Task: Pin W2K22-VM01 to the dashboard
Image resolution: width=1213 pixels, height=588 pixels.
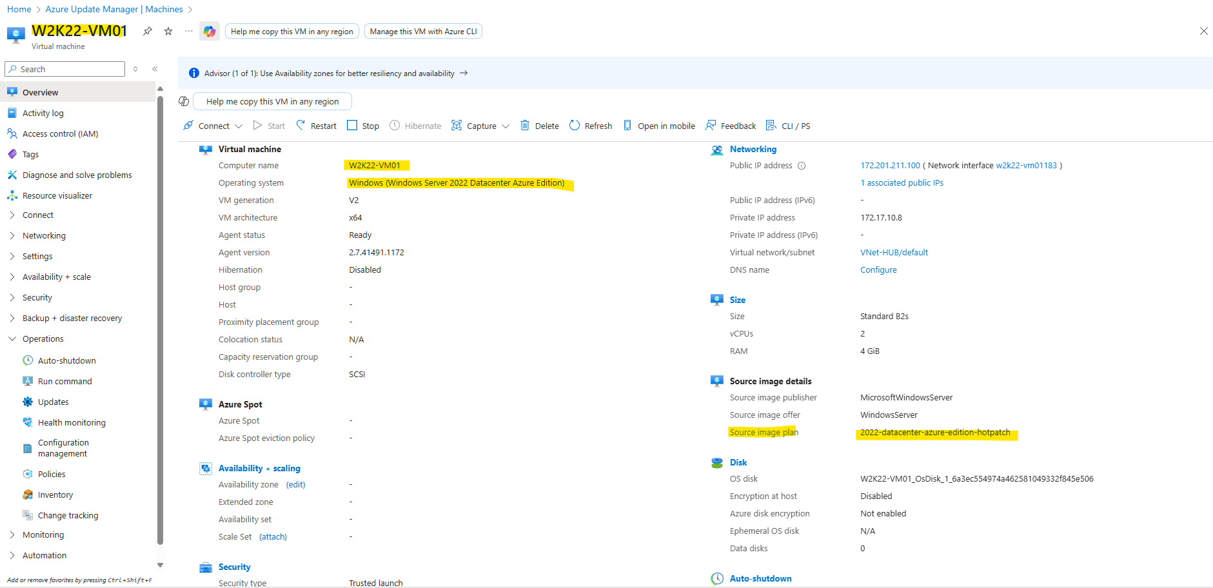Action: [148, 31]
